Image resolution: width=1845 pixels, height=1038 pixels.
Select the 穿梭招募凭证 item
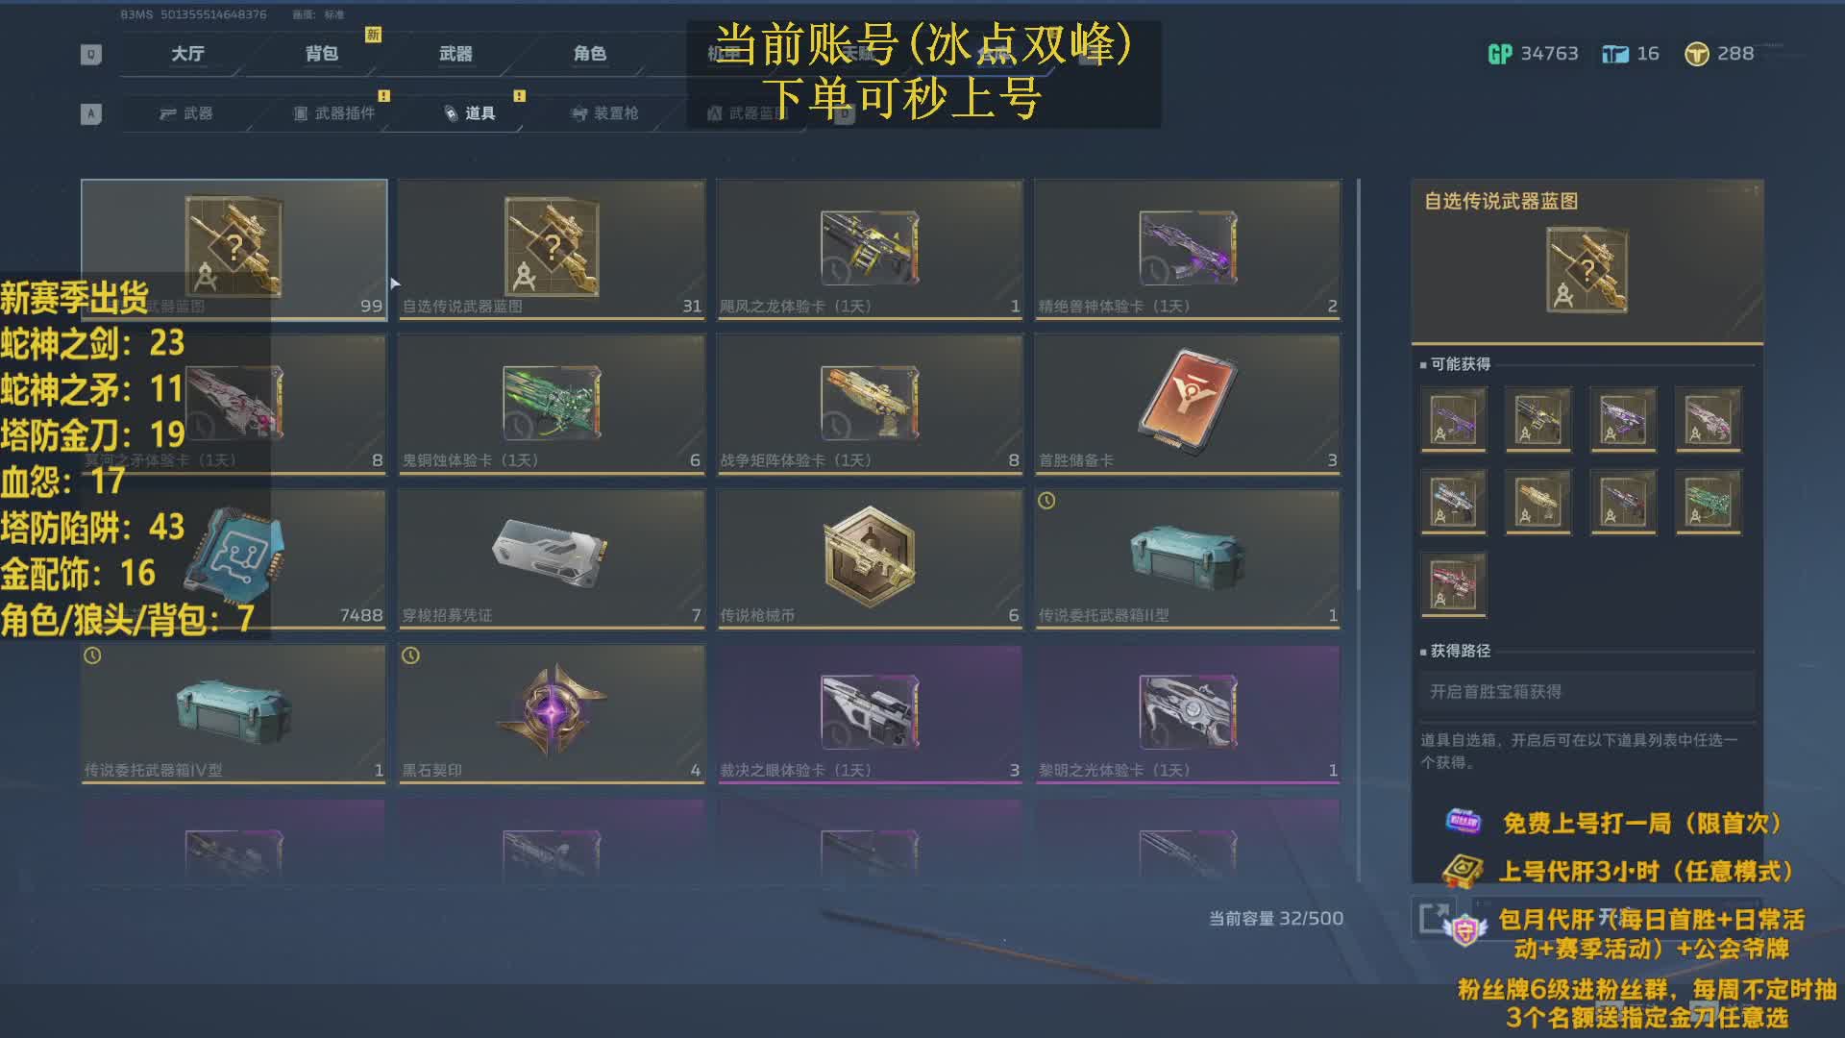552,558
